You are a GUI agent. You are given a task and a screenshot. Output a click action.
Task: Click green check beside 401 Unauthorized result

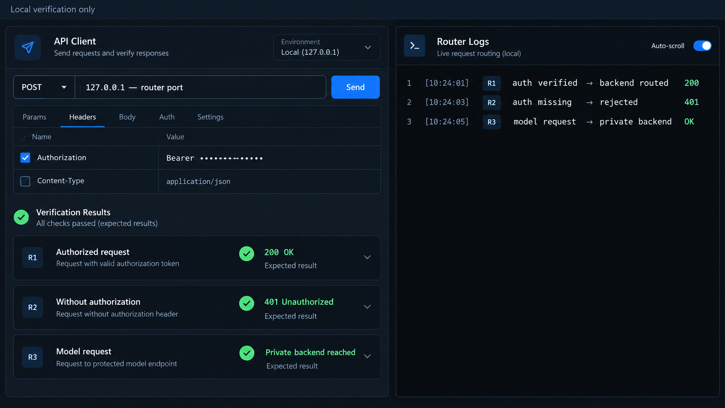(247, 304)
